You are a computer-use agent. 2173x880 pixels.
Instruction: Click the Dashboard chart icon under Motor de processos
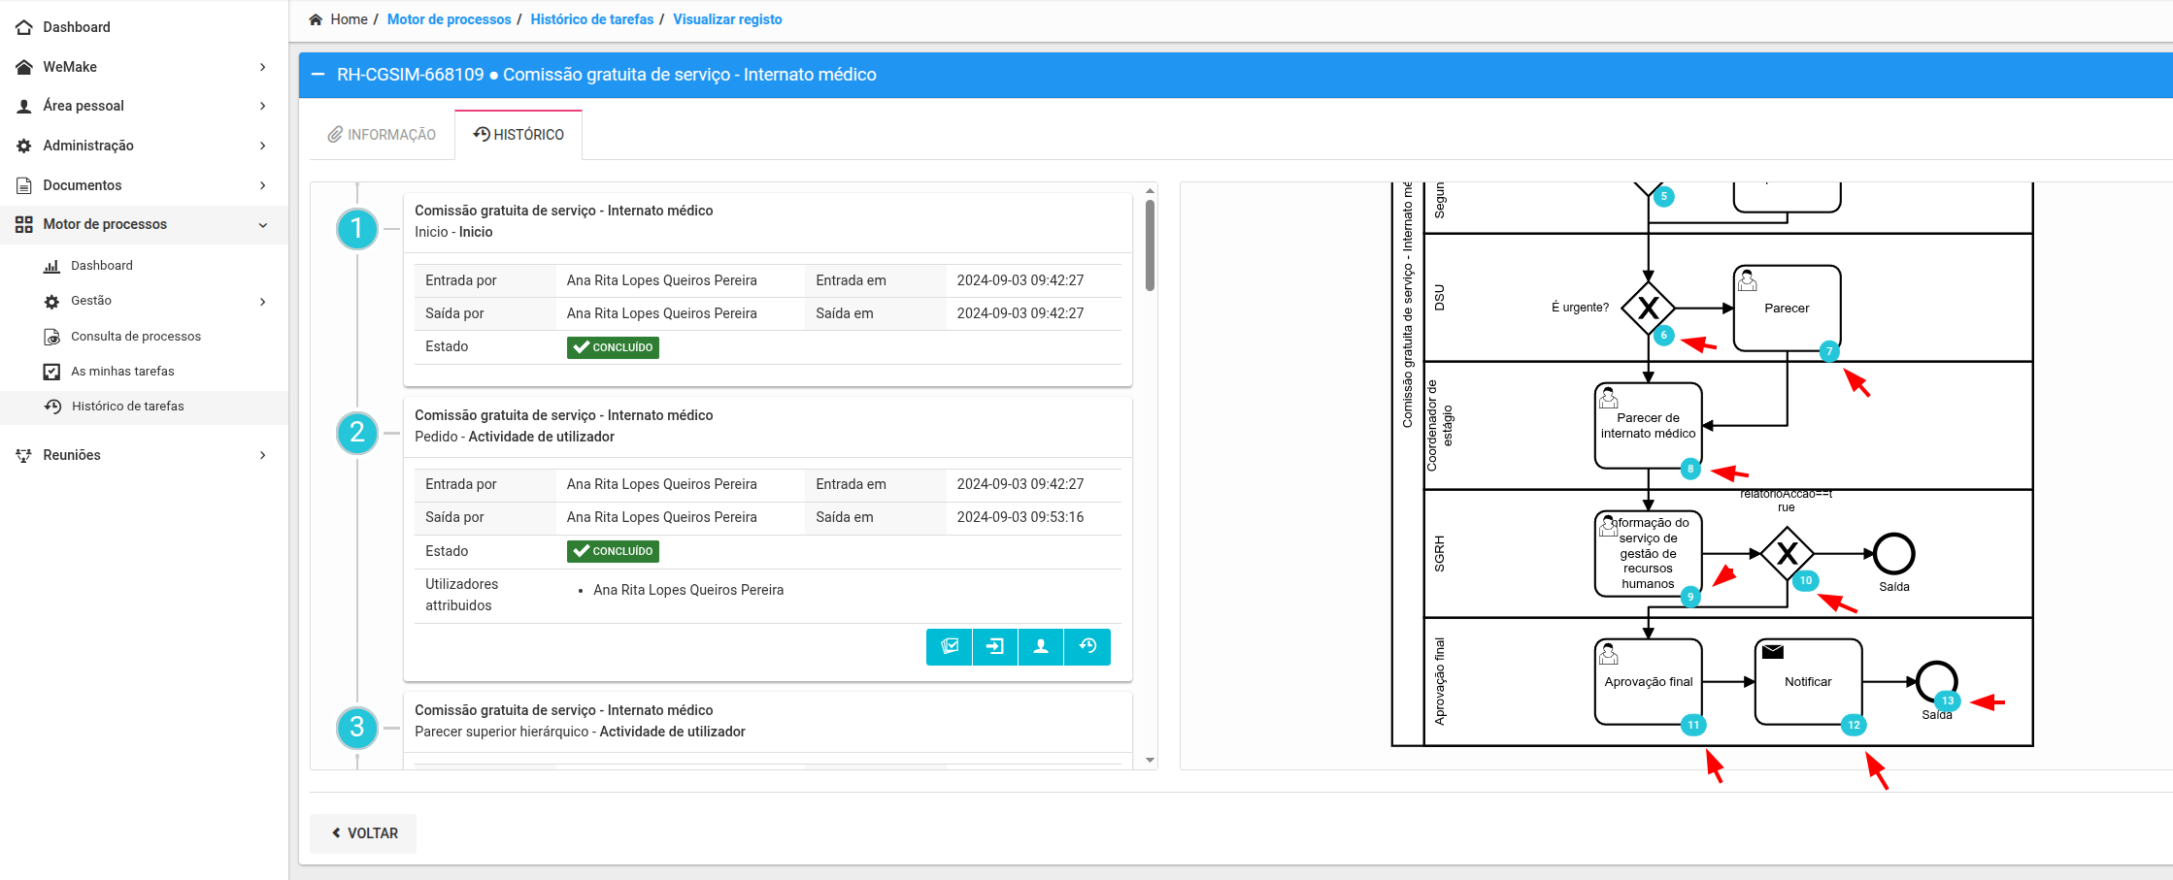pyautogui.click(x=52, y=266)
